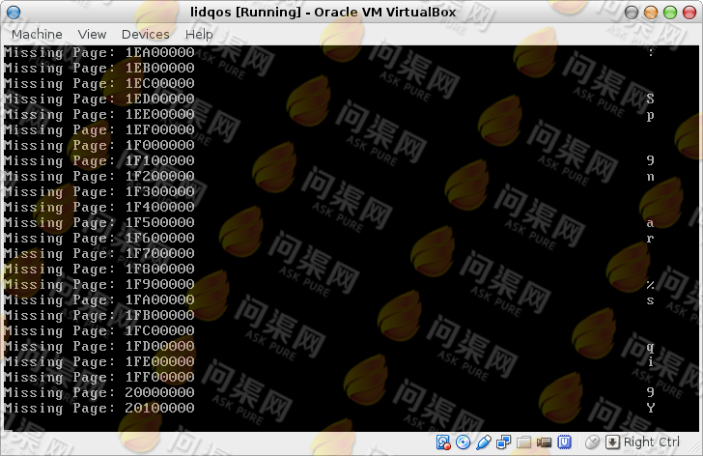Open the Devices menu
This screenshot has height=456, width=703.
click(x=145, y=34)
